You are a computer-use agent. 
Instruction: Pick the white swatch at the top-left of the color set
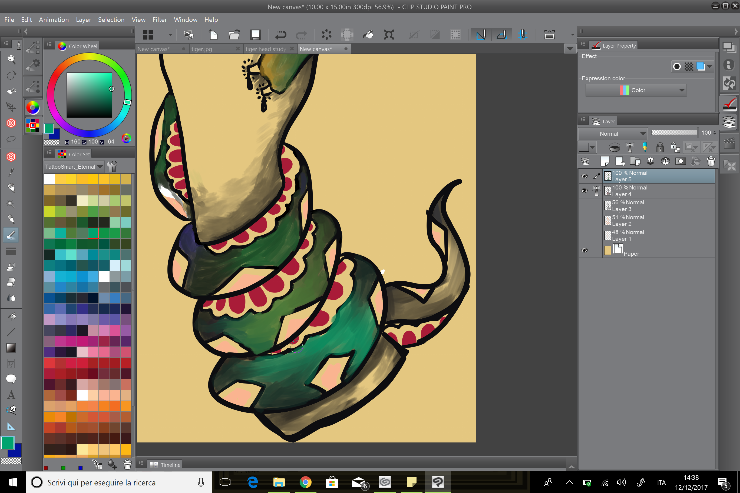pyautogui.click(x=49, y=179)
